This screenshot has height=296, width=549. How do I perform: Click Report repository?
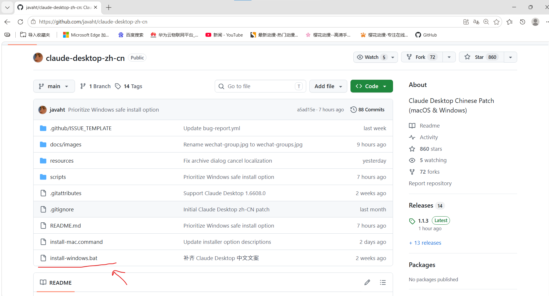click(430, 183)
